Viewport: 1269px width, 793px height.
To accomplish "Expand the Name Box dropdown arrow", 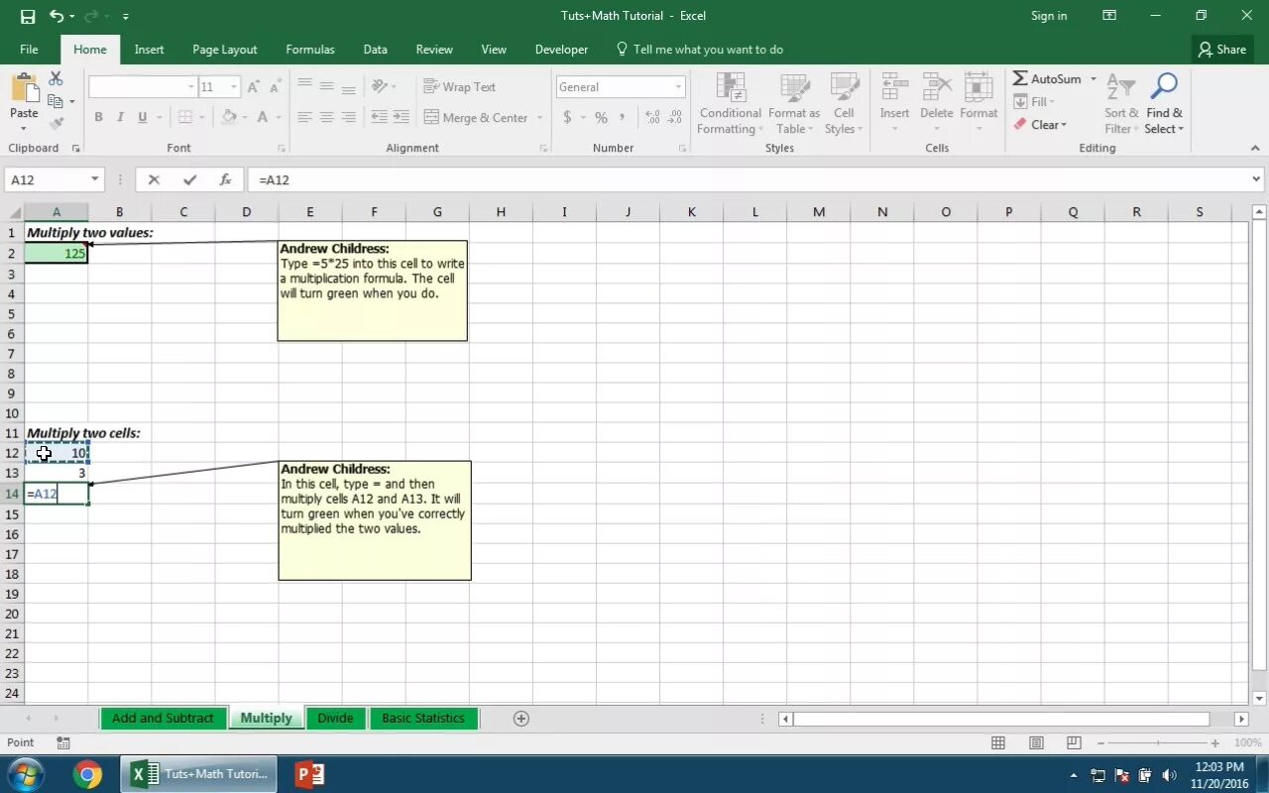I will point(95,179).
